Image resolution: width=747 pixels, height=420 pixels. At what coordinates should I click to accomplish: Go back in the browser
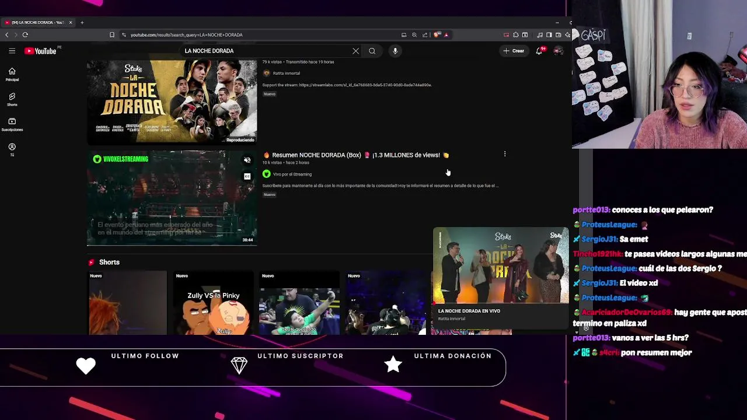pyautogui.click(x=7, y=35)
